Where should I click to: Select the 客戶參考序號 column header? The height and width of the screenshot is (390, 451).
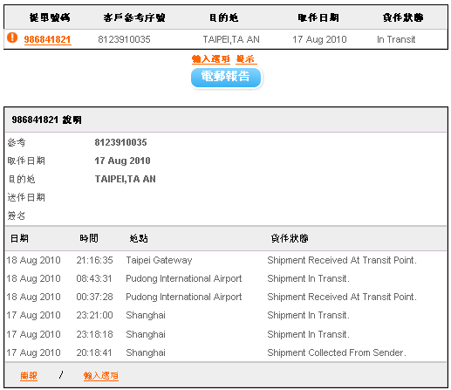134,17
